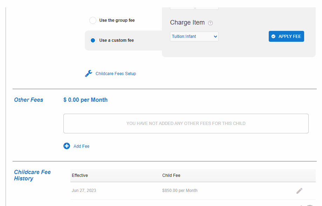
Task: Select the Jun 27, 2023 effective date cell
Action: click(x=84, y=191)
